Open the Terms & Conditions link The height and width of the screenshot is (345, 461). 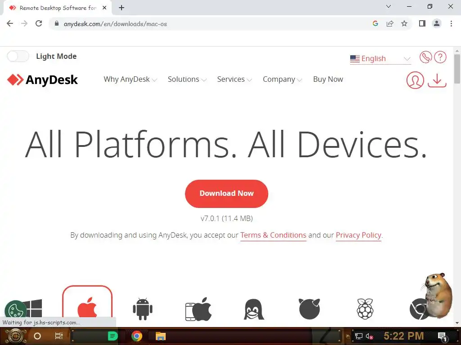pyautogui.click(x=273, y=235)
